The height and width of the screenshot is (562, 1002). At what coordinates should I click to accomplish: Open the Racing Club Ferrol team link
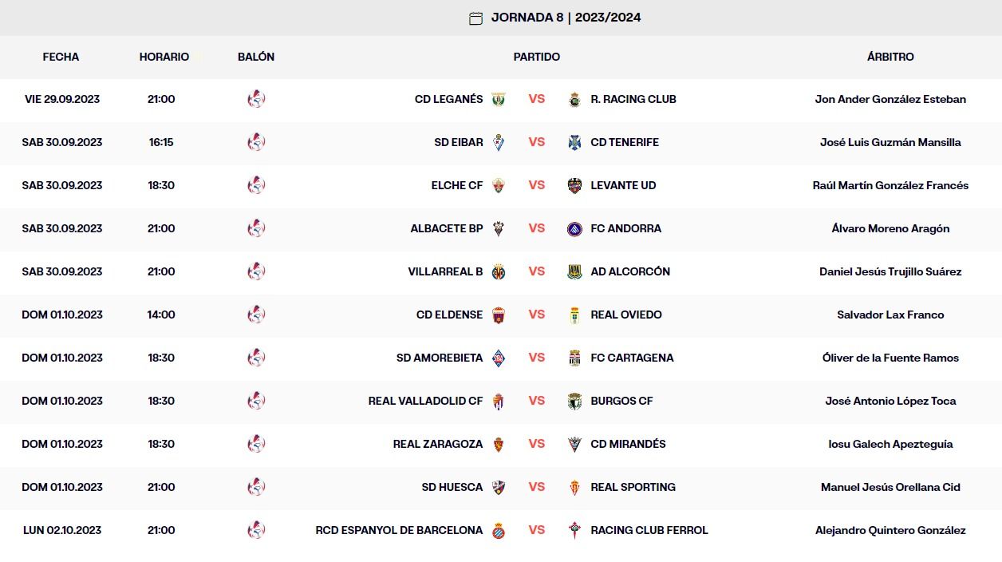[649, 531]
